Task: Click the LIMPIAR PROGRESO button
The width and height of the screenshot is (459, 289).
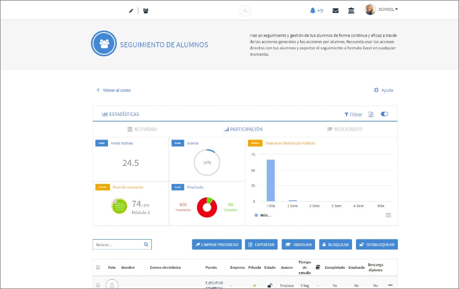Action: [216, 245]
